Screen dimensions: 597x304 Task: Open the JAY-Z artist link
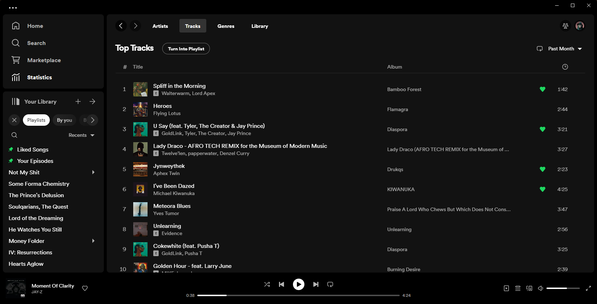pyautogui.click(x=37, y=292)
